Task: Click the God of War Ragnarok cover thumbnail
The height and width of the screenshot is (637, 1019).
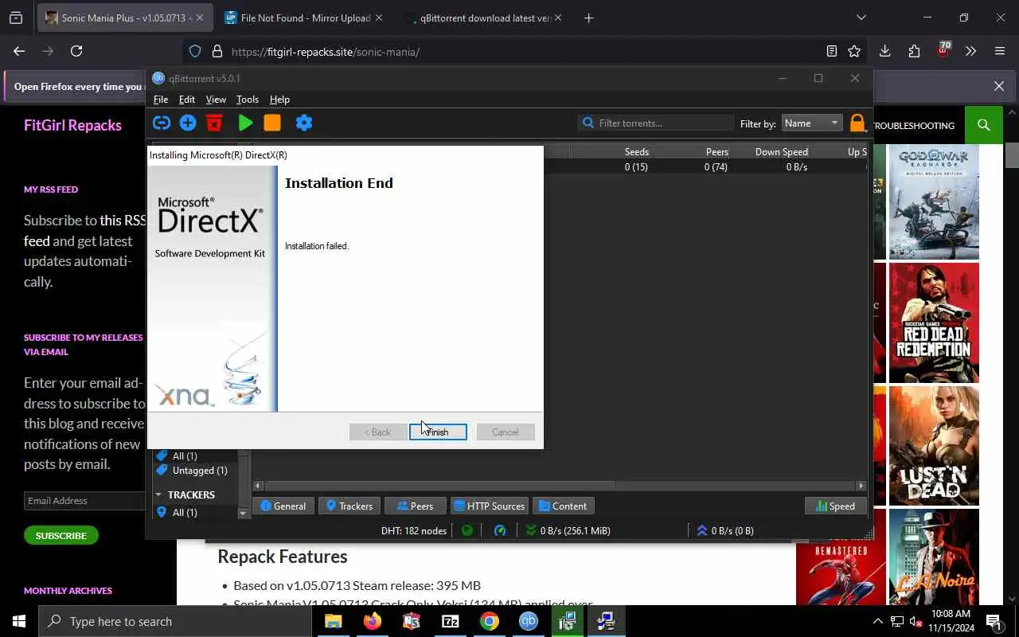Action: click(934, 201)
